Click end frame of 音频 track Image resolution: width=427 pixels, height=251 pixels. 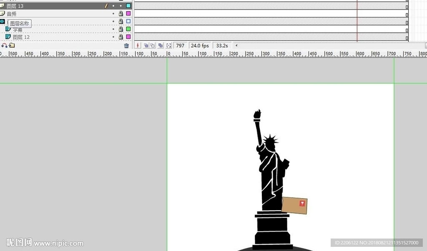tap(407, 15)
